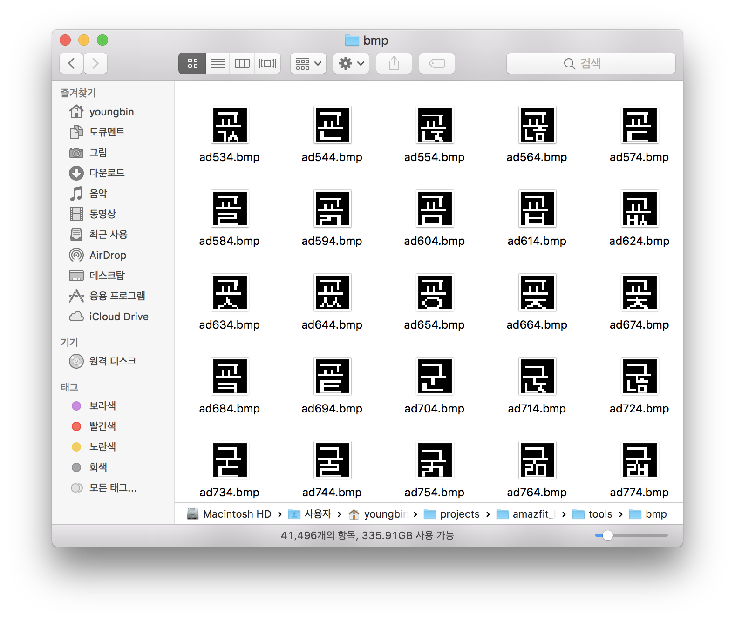Click the Edit Tags toolbar button

click(x=436, y=63)
